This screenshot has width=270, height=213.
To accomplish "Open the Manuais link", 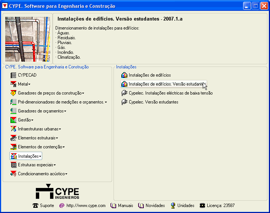I will click(x=125, y=206).
